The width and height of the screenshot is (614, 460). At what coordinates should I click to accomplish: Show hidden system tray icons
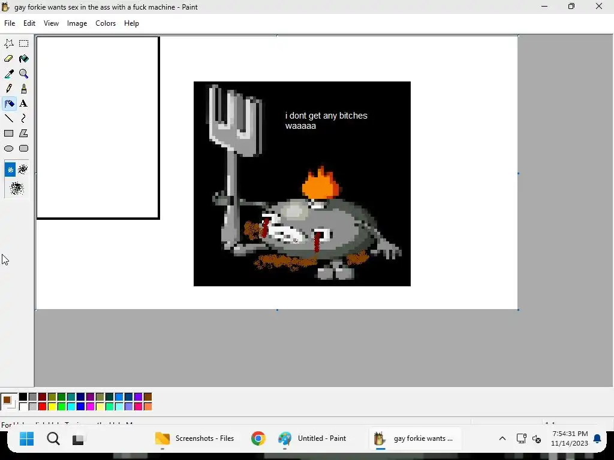coord(502,438)
